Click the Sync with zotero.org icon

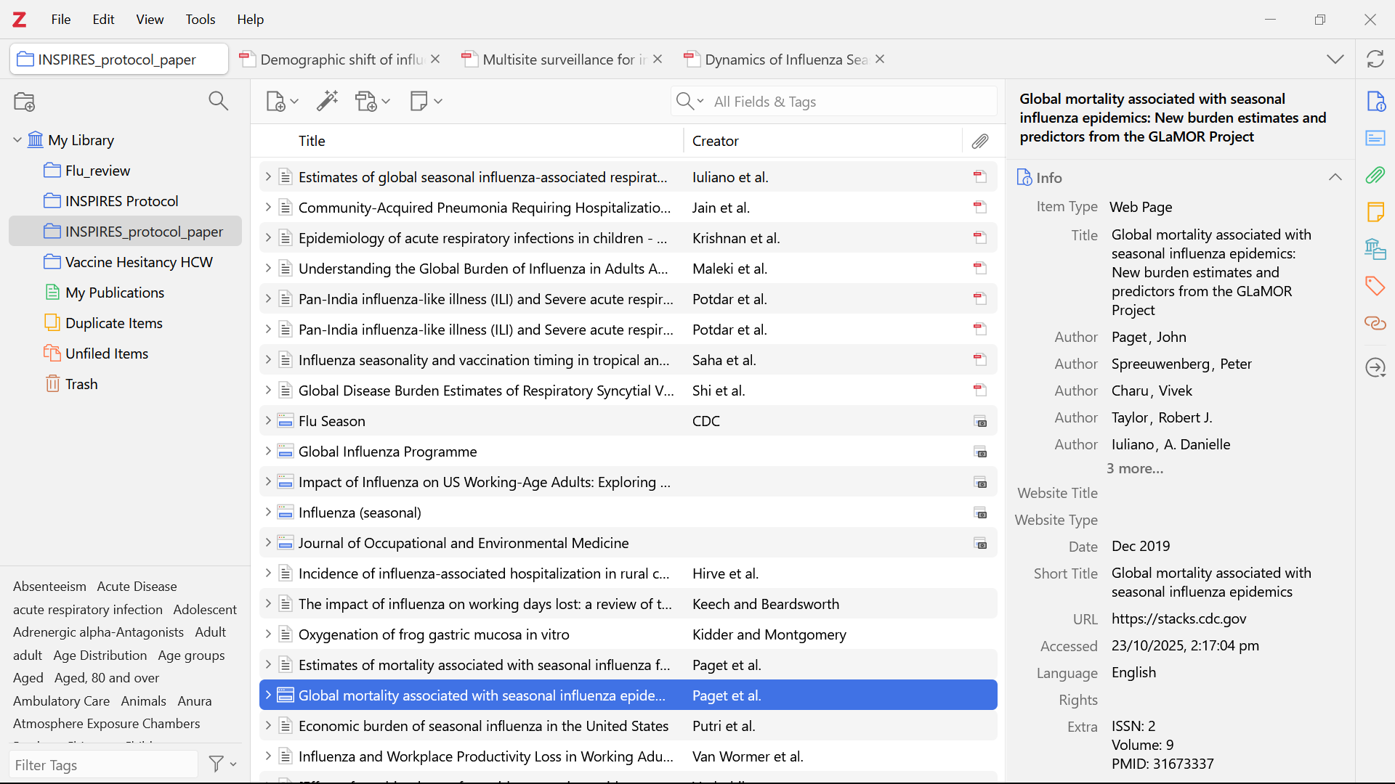click(x=1375, y=60)
